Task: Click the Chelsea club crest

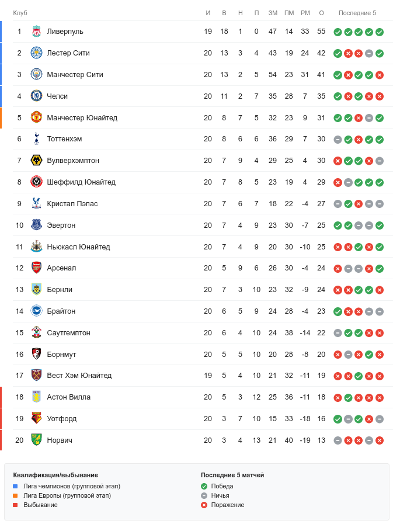Action: [36, 96]
